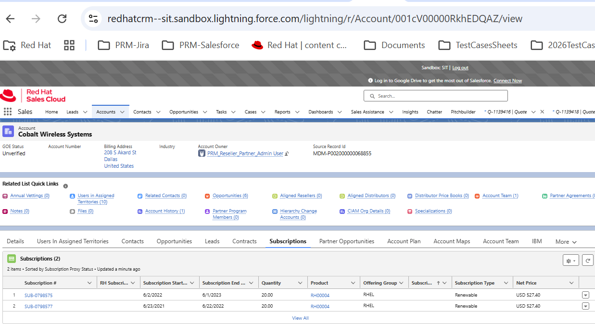Expand the Tasks nav dropdown chevron
This screenshot has width=595, height=324.
(x=233, y=112)
